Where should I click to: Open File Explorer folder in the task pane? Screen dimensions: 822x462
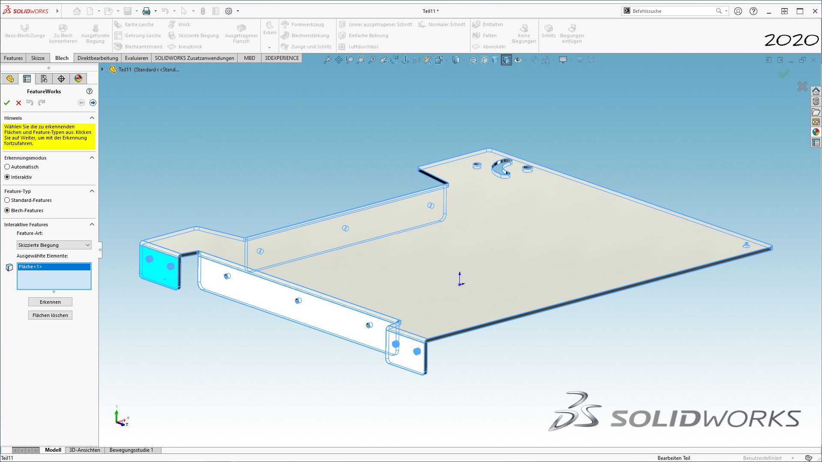pos(816,112)
